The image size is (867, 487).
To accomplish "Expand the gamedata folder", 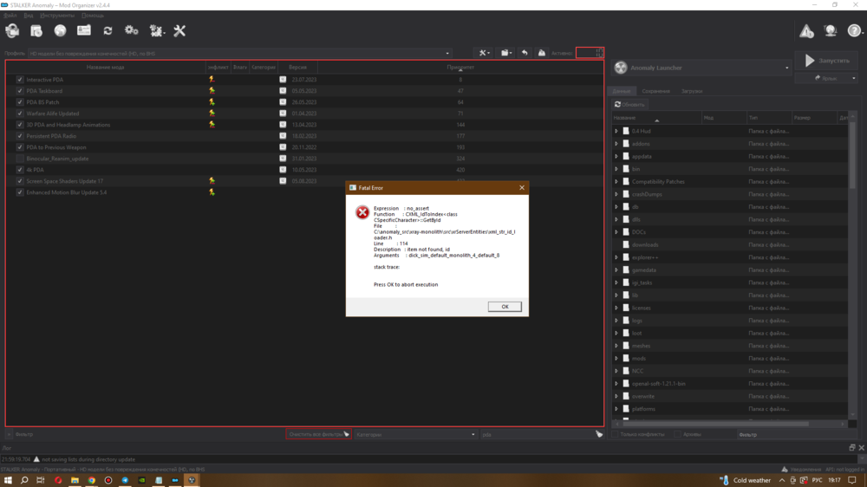I will pos(616,270).
